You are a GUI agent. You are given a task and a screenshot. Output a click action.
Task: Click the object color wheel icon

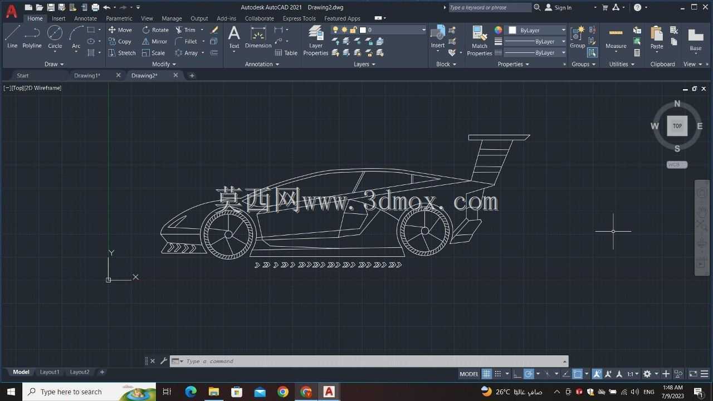pyautogui.click(x=498, y=30)
